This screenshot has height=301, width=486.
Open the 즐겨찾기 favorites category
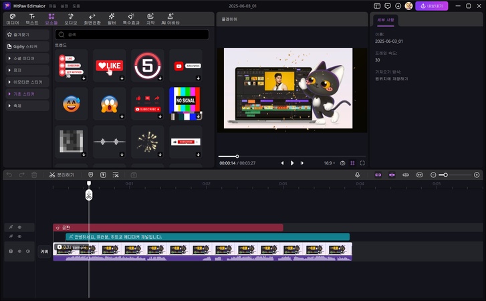point(27,34)
